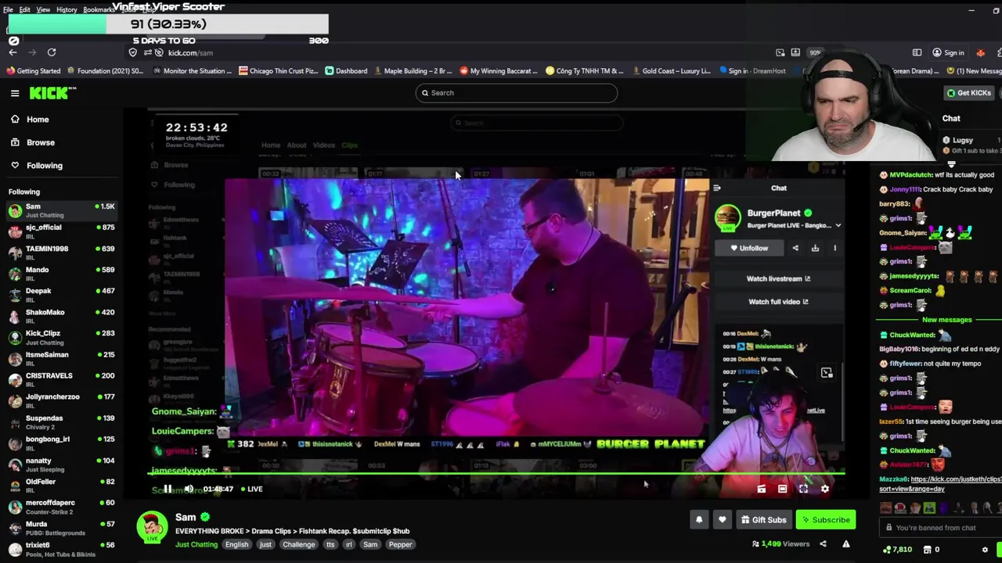This screenshot has width=1002, height=563.
Task: Open the History menu
Action: point(67,9)
